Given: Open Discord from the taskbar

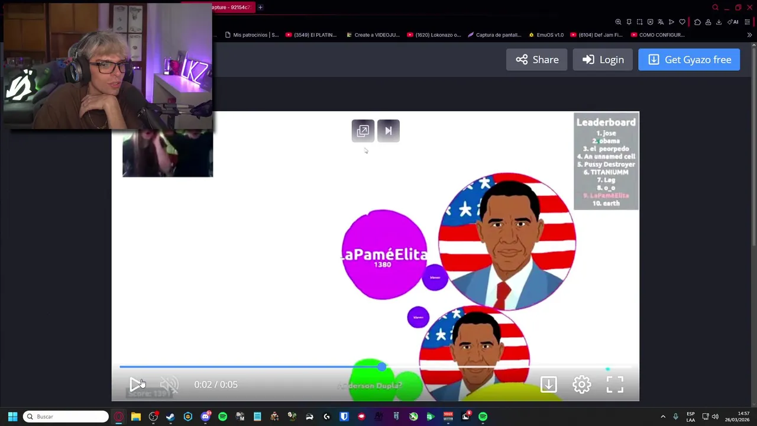Looking at the screenshot, I should click(x=205, y=417).
